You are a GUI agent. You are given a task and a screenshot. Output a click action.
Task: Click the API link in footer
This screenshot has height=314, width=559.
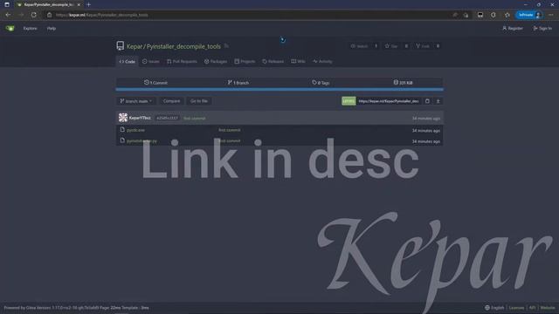coord(532,308)
